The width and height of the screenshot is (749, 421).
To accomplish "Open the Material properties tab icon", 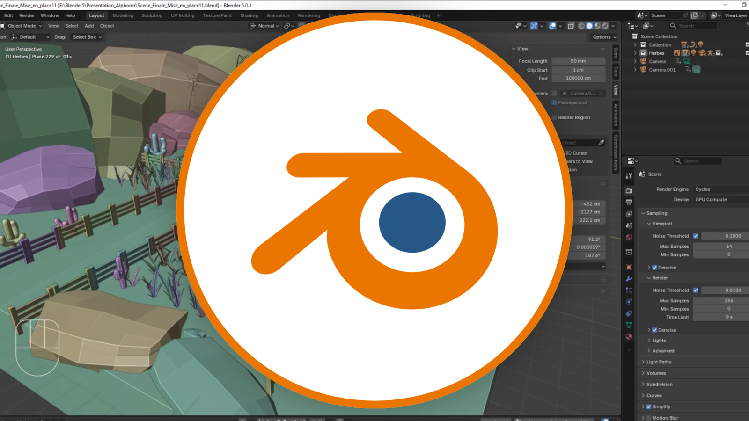I will coord(629,337).
